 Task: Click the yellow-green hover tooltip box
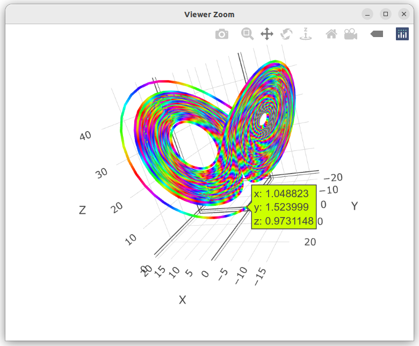(284, 207)
